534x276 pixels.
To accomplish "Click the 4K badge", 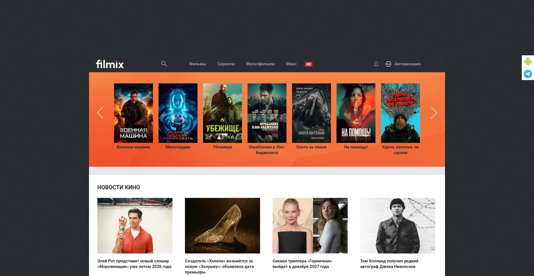I will (309, 64).
